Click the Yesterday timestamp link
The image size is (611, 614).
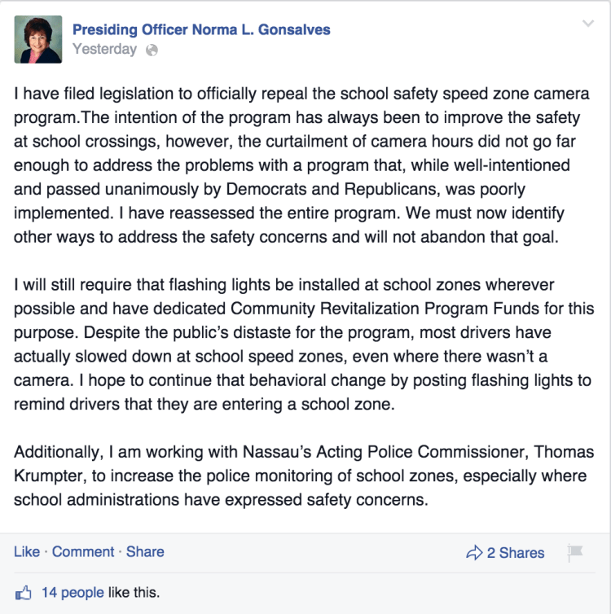click(104, 49)
